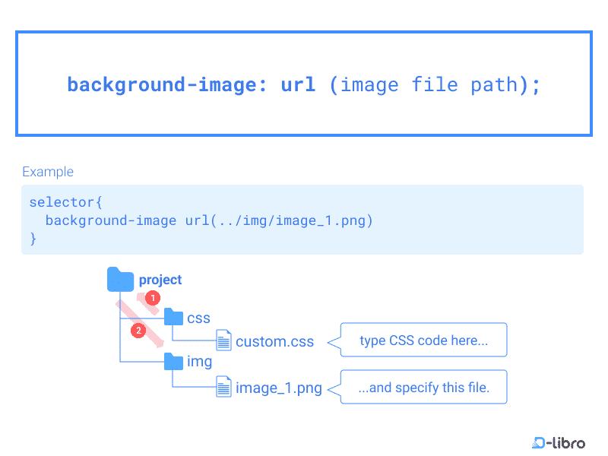
Task: Click the 'type CSS code here...' speech bubble
Action: (423, 340)
